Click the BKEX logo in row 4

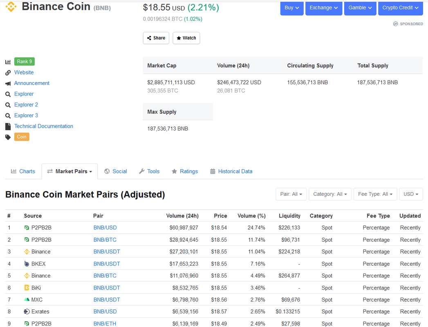[27, 264]
